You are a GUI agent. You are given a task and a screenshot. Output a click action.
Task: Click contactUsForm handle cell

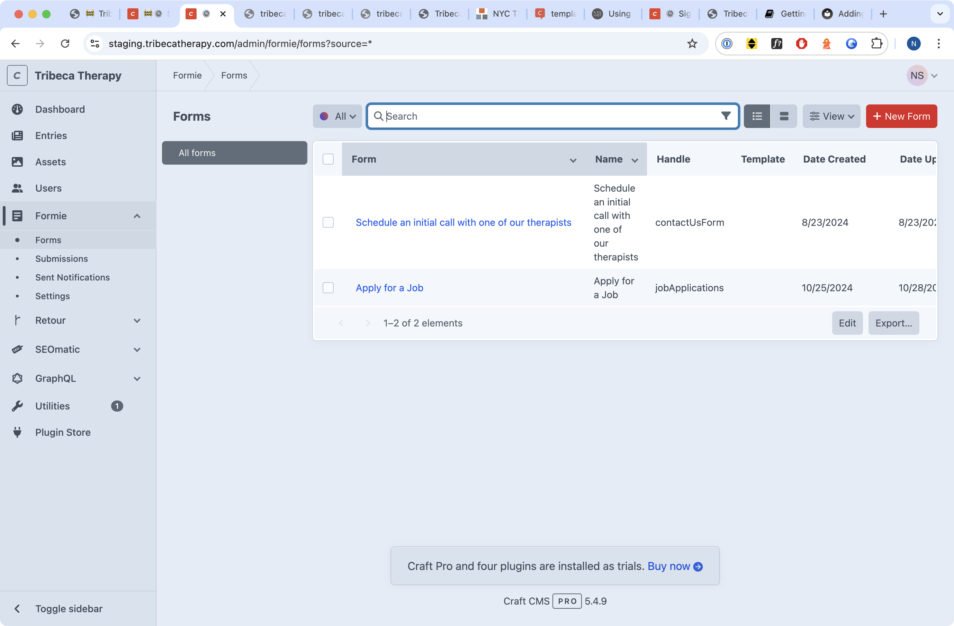(x=690, y=222)
